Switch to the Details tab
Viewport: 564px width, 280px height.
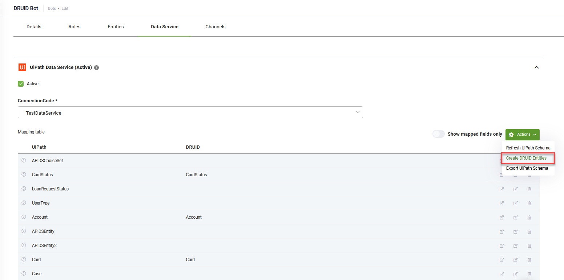click(34, 27)
